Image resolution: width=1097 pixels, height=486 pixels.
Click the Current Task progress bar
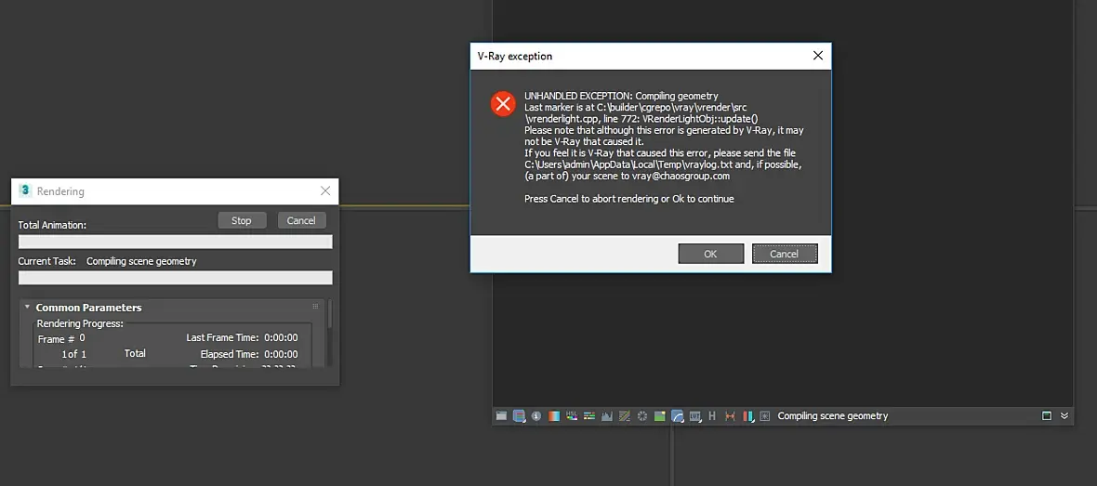(176, 278)
